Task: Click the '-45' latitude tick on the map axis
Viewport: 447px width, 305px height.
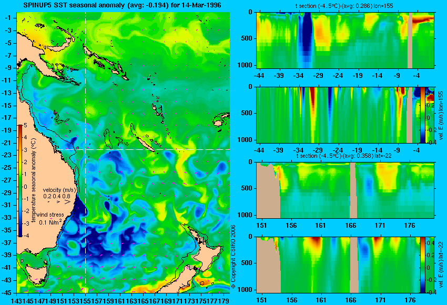Action: click(x=7, y=293)
